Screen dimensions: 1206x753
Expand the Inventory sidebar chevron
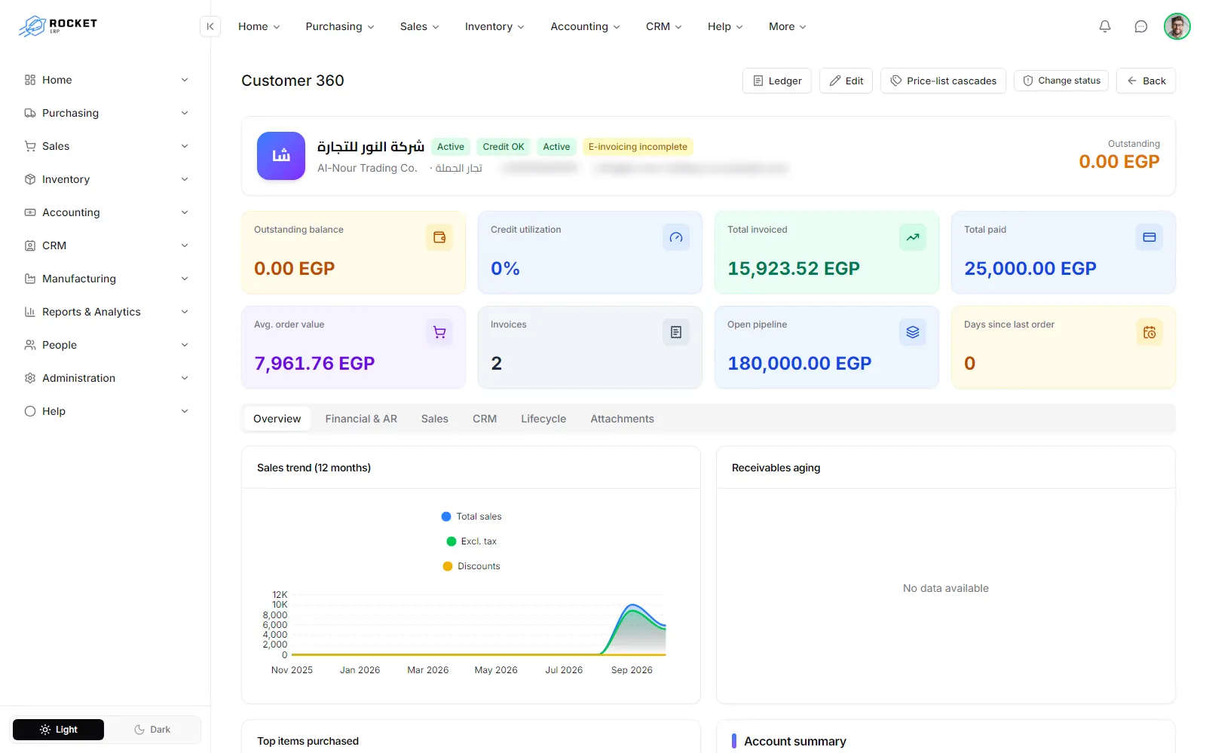point(185,179)
